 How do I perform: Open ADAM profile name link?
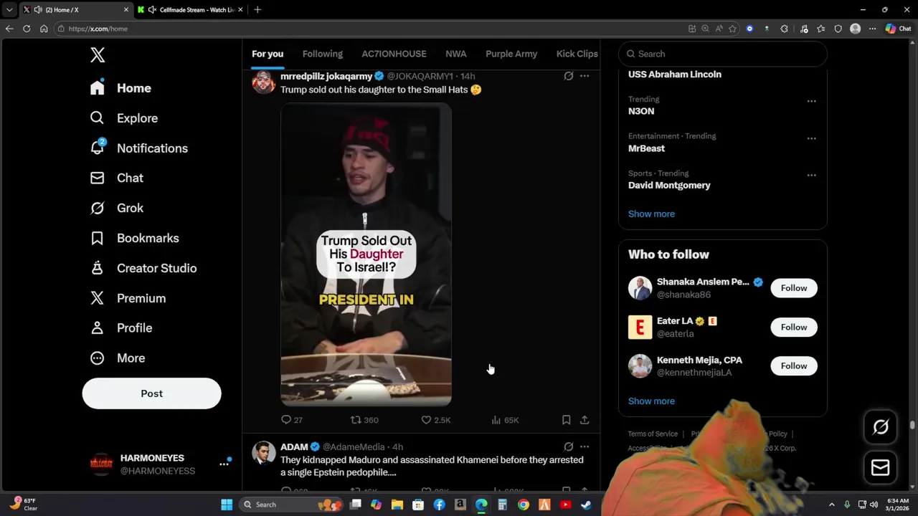coord(294,446)
